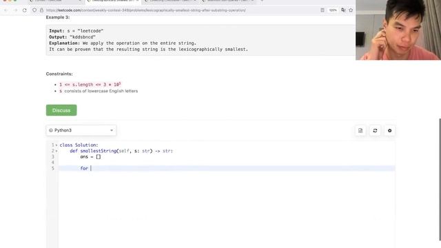Click the 'Input: s = "leetcode"' text
Image resolution: width=441 pixels, height=248 pixels.
[x=76, y=30]
